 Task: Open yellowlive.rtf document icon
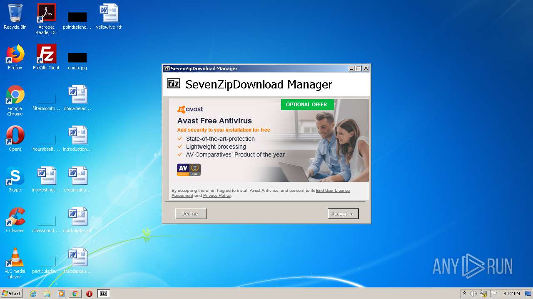click(109, 17)
